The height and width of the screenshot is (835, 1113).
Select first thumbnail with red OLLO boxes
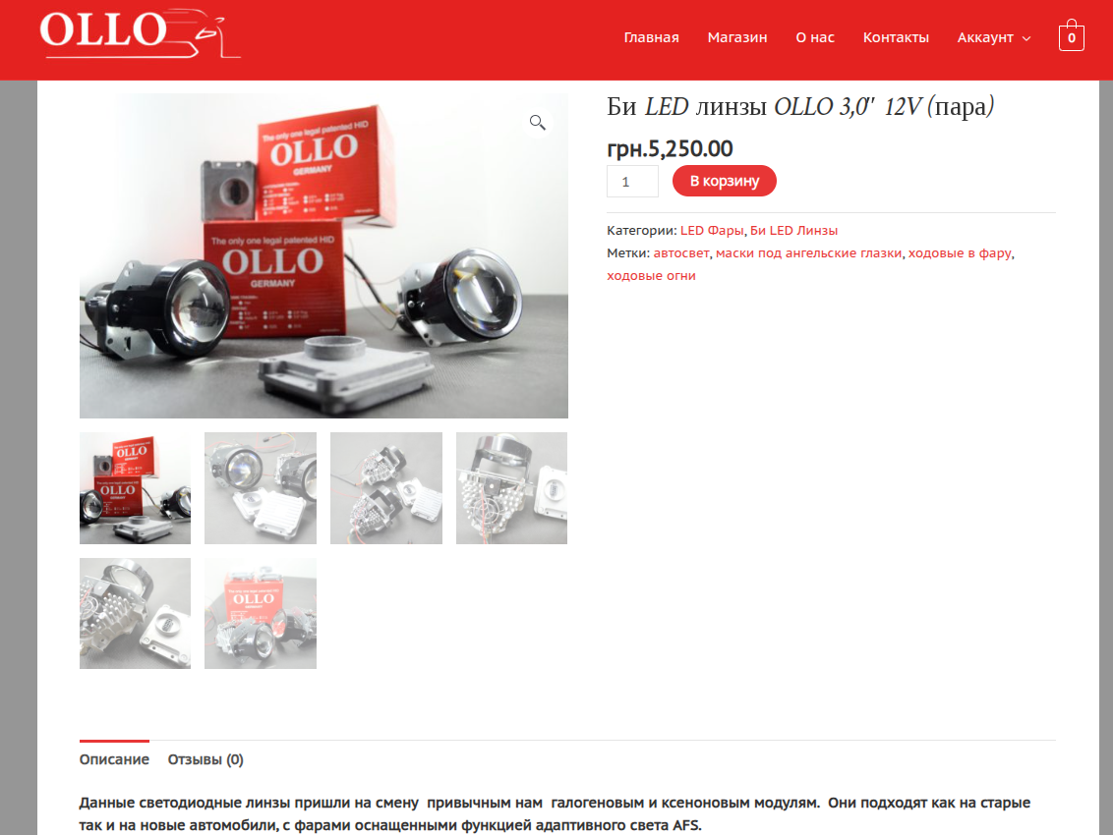pyautogui.click(x=135, y=488)
